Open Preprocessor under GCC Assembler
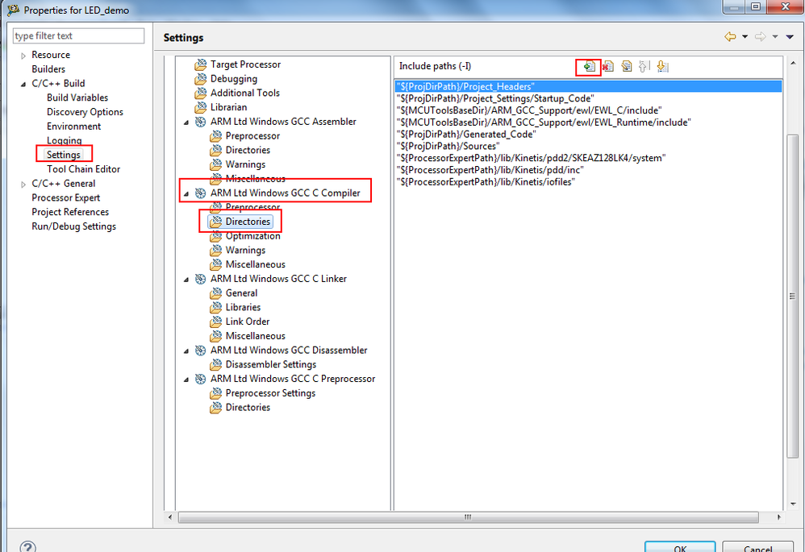805x552 pixels. point(252,136)
